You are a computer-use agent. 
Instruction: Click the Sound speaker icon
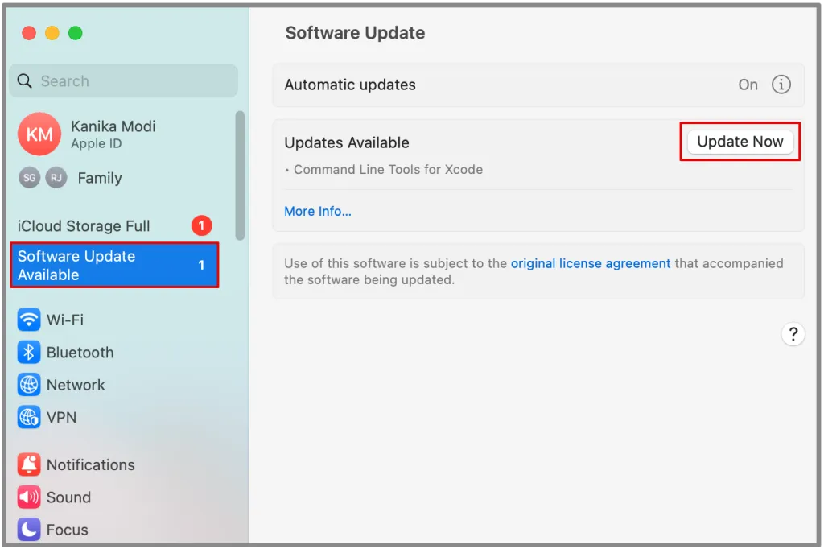pos(29,497)
